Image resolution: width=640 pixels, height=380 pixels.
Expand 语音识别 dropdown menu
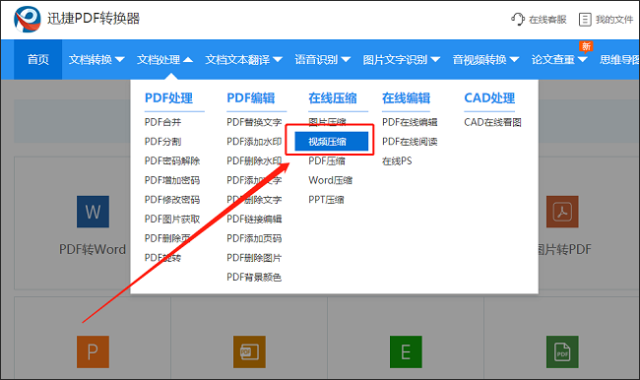(322, 60)
